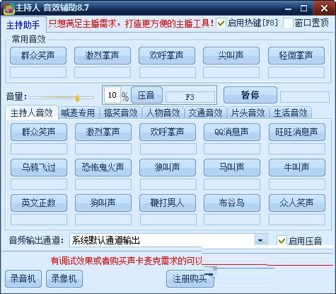The image size is (336, 294).
Task: Play the 狗叫声 sound
Action: coord(103,203)
